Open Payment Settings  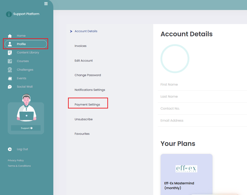pyautogui.click(x=87, y=105)
